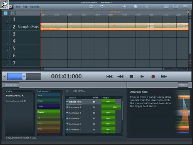Click the Add styles... link
This screenshot has height=145, width=193.
coord(79,91)
